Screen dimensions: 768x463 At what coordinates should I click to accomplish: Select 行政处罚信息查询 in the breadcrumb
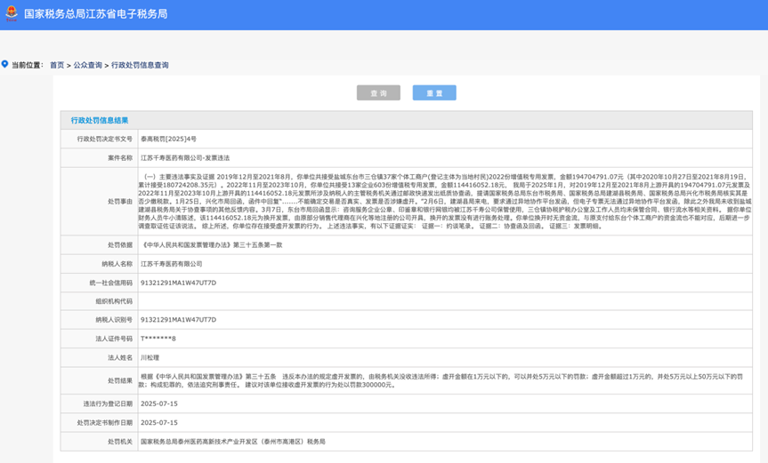pyautogui.click(x=140, y=66)
